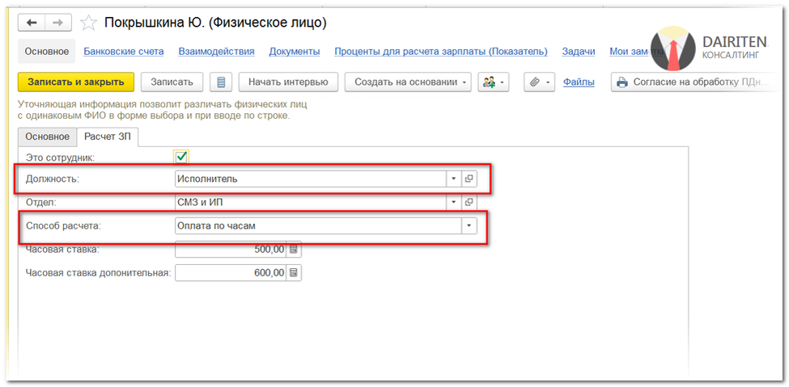Select the Расчет ЗП tab
This screenshot has width=789, height=387.
coord(108,137)
